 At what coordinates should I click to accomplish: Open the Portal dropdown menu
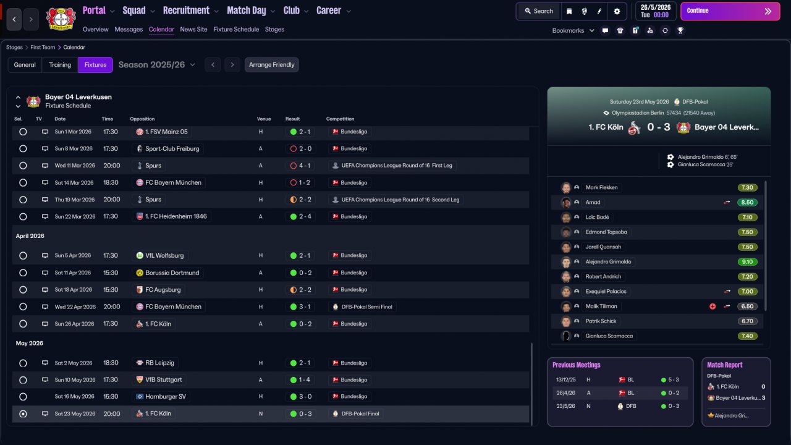point(99,11)
